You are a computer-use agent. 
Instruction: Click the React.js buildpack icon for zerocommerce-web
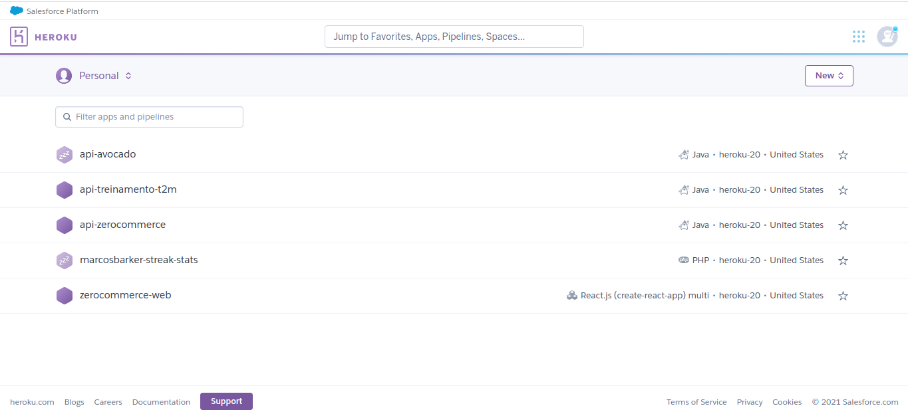(x=572, y=296)
